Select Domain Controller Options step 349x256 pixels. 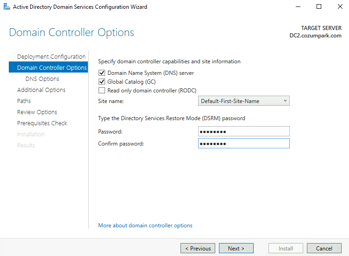[x=48, y=67]
